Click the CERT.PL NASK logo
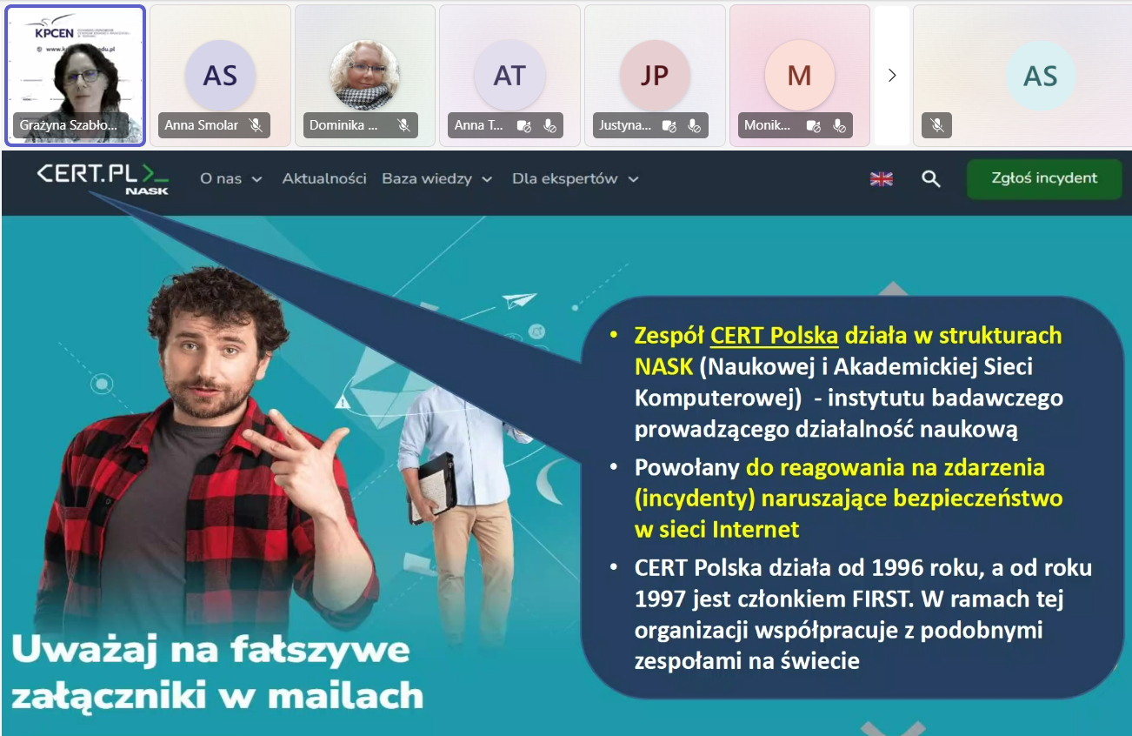 [103, 177]
